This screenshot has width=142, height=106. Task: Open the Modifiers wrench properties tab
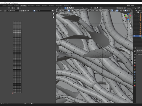point(135,72)
